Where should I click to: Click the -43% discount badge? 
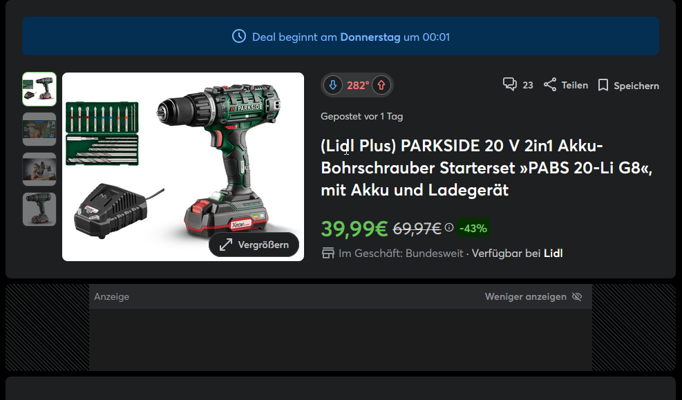pos(473,227)
